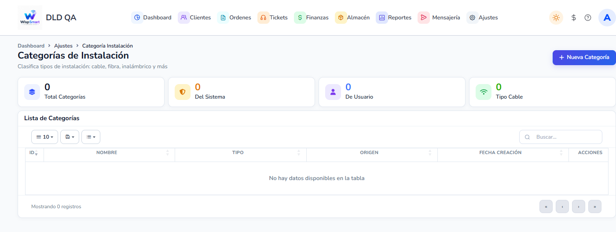Click the DLD QA title text
Viewport: 616px width, 232px height.
click(61, 18)
